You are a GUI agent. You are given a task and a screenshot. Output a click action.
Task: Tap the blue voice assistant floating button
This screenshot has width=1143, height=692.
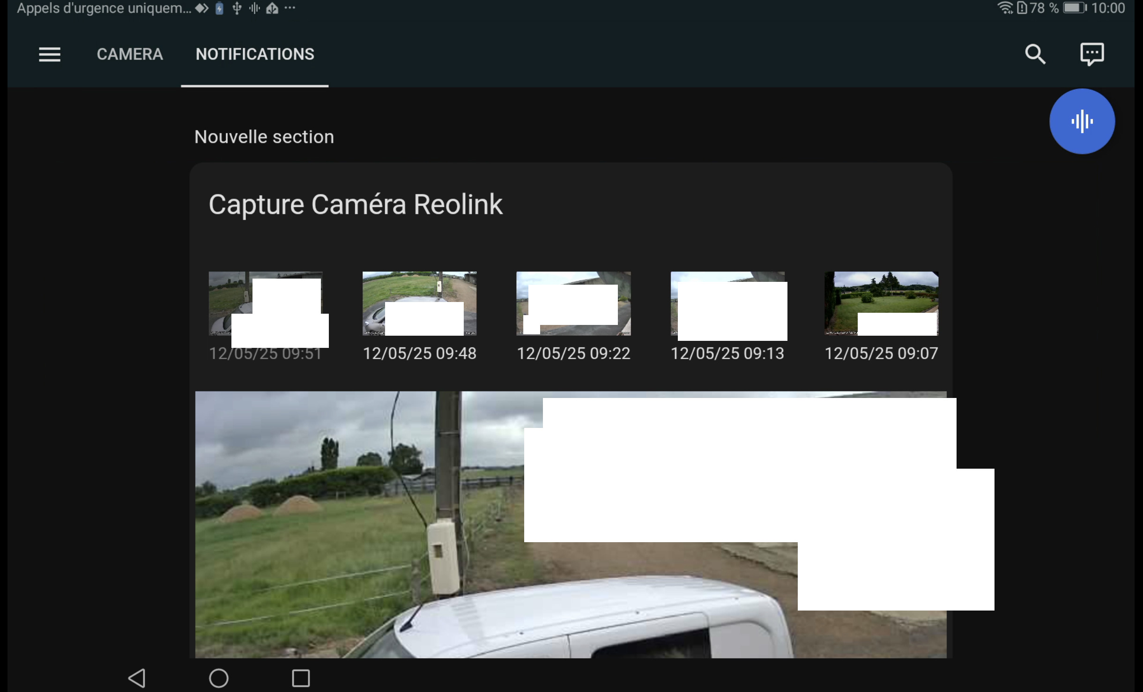(1082, 121)
